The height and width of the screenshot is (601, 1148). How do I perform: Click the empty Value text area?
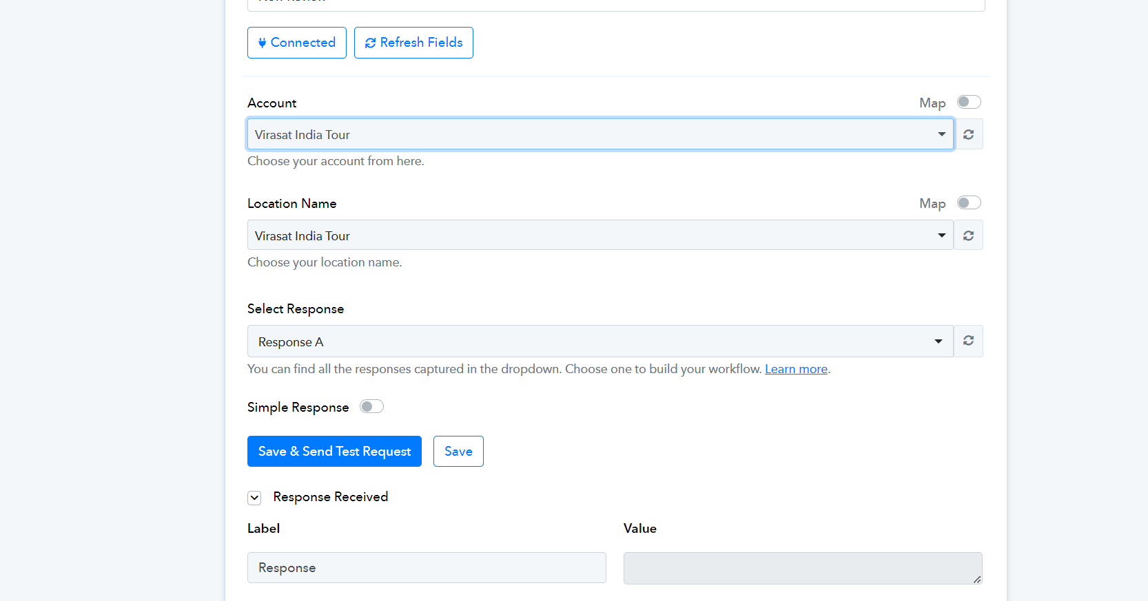803,568
